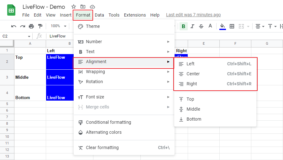Check the cloud save status icon
This screenshot has height=160, width=283.
pos(92,7)
